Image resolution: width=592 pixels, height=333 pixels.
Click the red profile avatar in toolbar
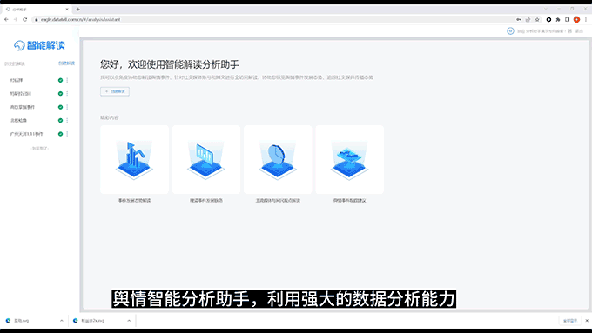coord(576,20)
